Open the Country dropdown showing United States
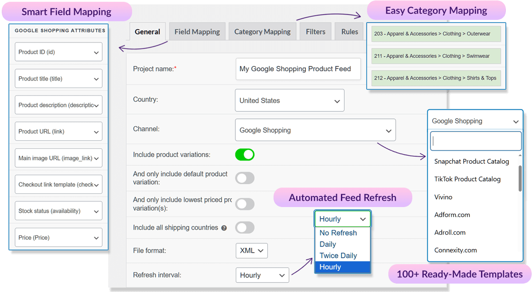 click(289, 100)
